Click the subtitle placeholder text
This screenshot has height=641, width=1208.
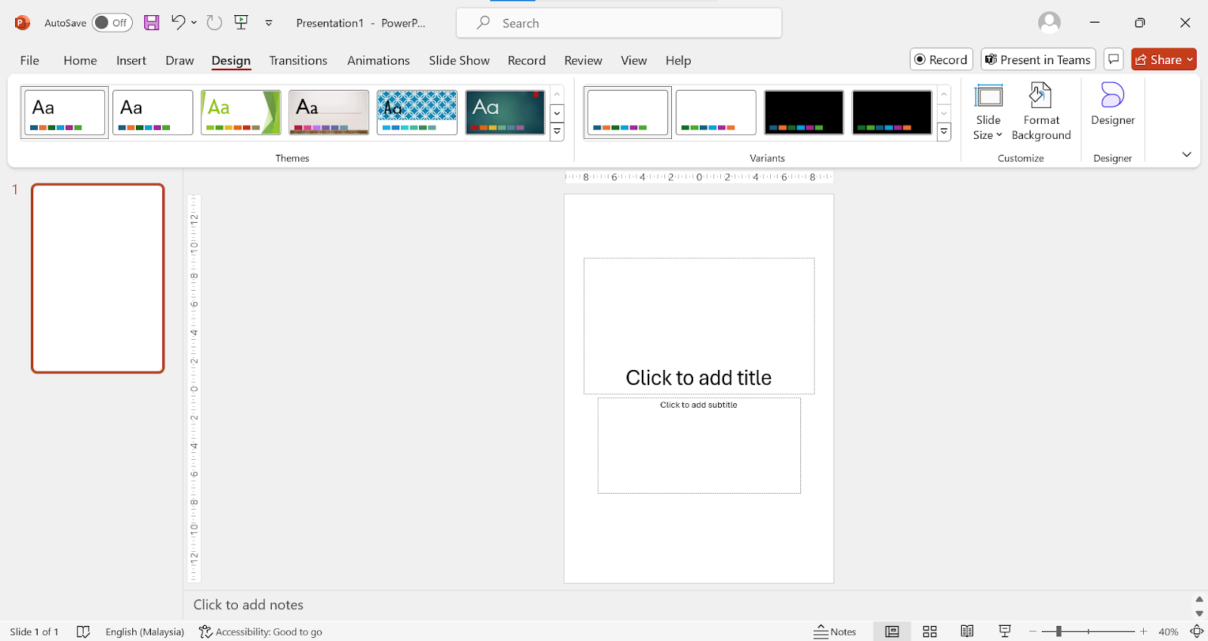pos(698,405)
